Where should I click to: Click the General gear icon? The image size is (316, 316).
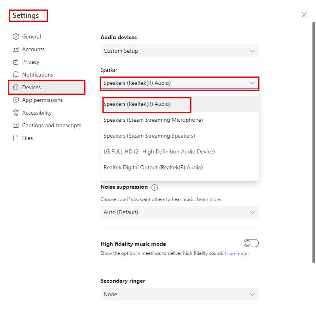pos(16,36)
